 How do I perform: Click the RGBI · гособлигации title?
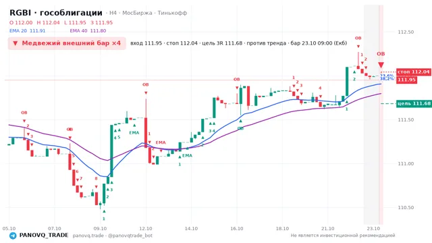point(56,13)
